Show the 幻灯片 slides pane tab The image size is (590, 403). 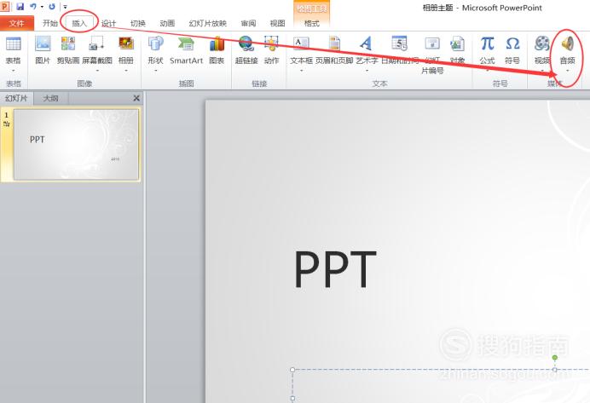click(x=16, y=99)
